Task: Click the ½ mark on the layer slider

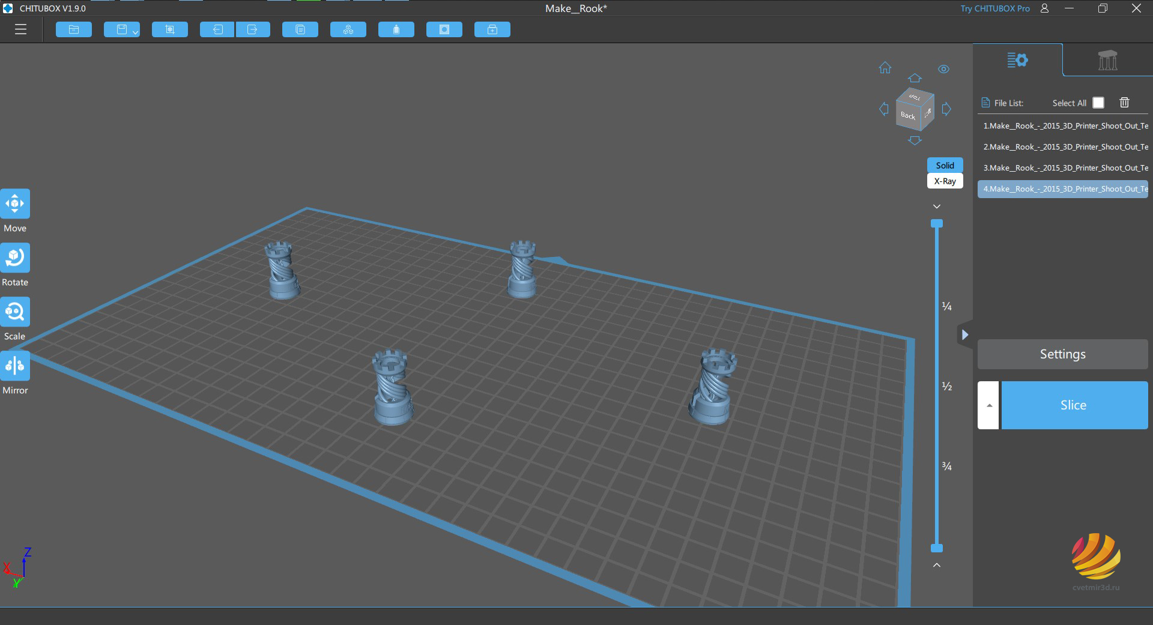Action: (x=947, y=387)
